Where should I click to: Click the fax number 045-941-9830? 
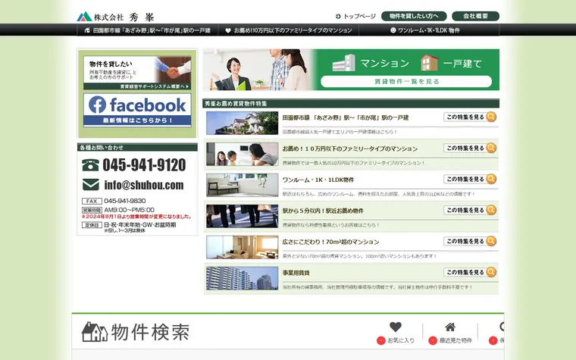point(125,201)
